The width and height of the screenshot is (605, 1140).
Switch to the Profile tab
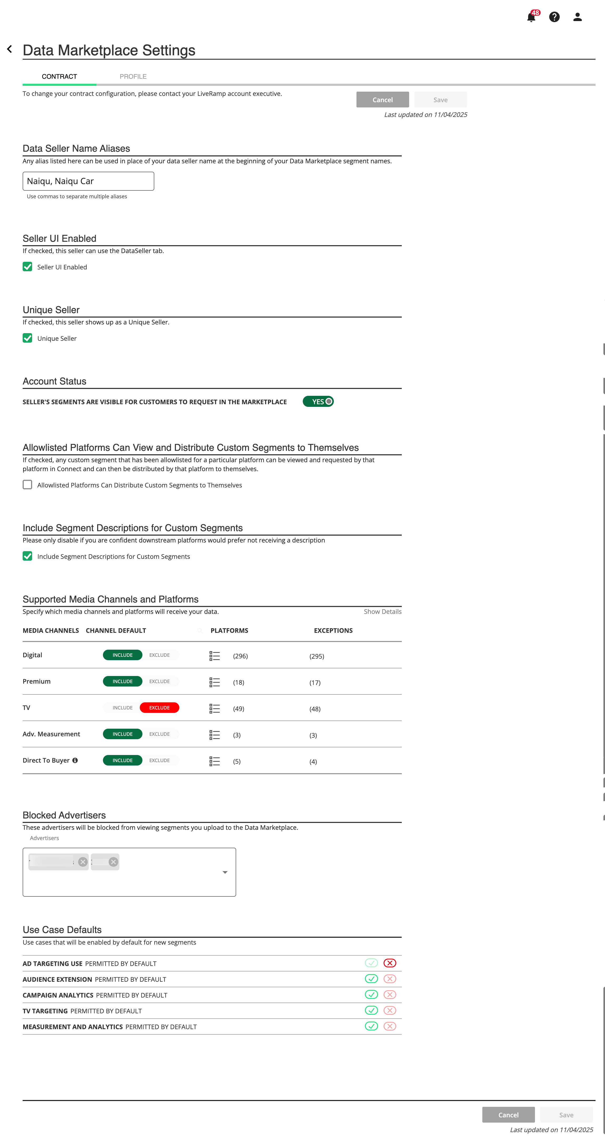pyautogui.click(x=133, y=76)
